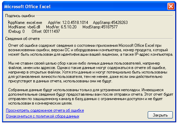Open link Просмотреть содержимое отчета об ошибке
Viewport: 179px width, 123px height.
pos(45,110)
